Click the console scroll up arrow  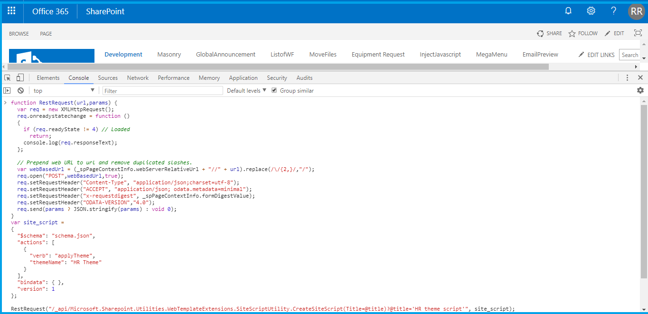pos(644,101)
